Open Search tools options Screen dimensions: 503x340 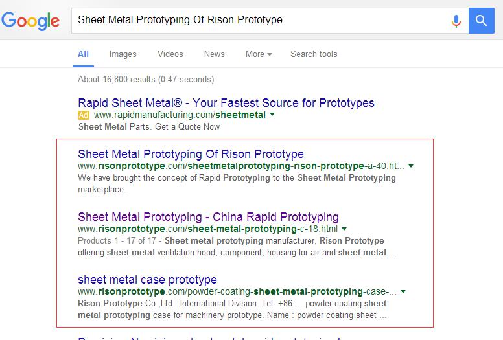coord(314,54)
